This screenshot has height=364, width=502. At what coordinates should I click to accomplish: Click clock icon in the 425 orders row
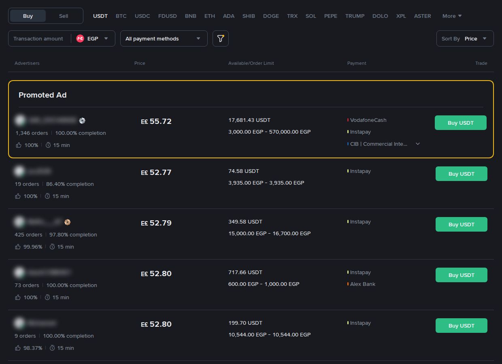(52, 247)
